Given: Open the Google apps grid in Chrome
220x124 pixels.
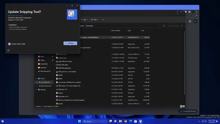Looking at the screenshot, I should [x=190, y=21].
